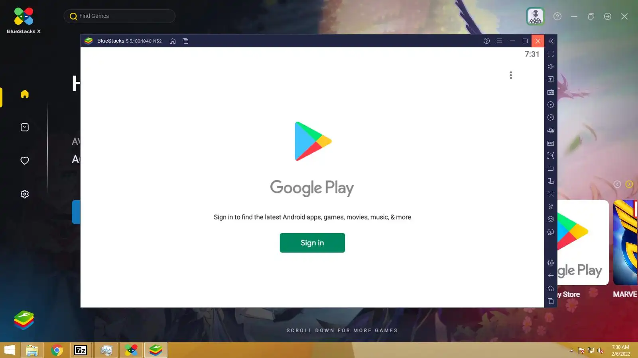This screenshot has width=638, height=358.
Task: Open the Google Play Store card in background
Action: click(x=583, y=243)
